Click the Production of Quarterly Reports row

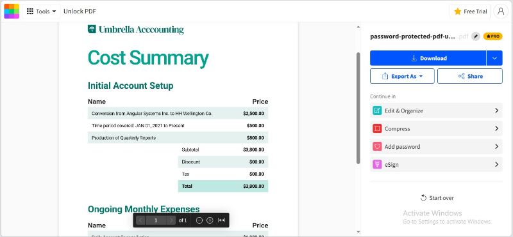click(x=178, y=137)
